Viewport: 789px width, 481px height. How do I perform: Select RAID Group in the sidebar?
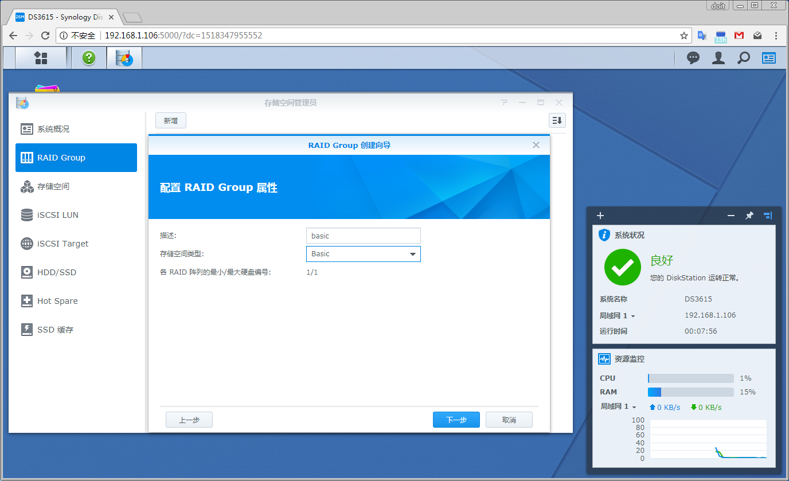click(x=76, y=158)
